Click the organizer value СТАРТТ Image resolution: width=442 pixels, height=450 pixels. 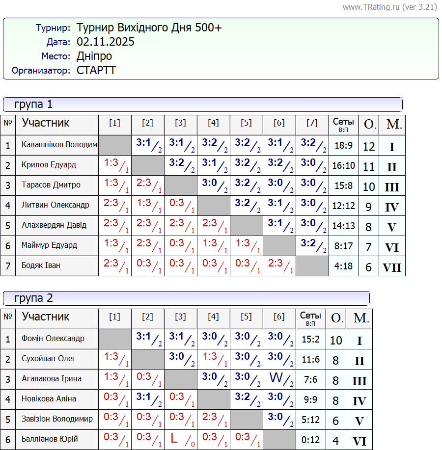coord(96,70)
